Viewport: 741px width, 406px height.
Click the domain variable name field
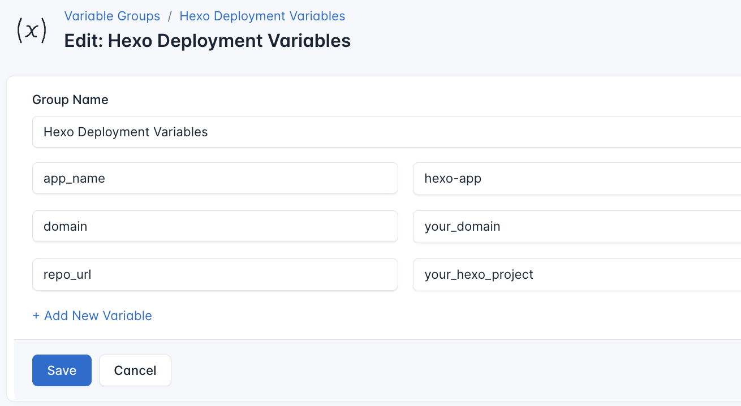pos(215,226)
